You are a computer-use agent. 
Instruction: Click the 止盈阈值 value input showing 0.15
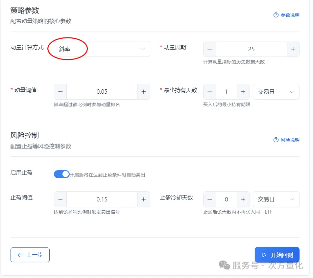102,199
